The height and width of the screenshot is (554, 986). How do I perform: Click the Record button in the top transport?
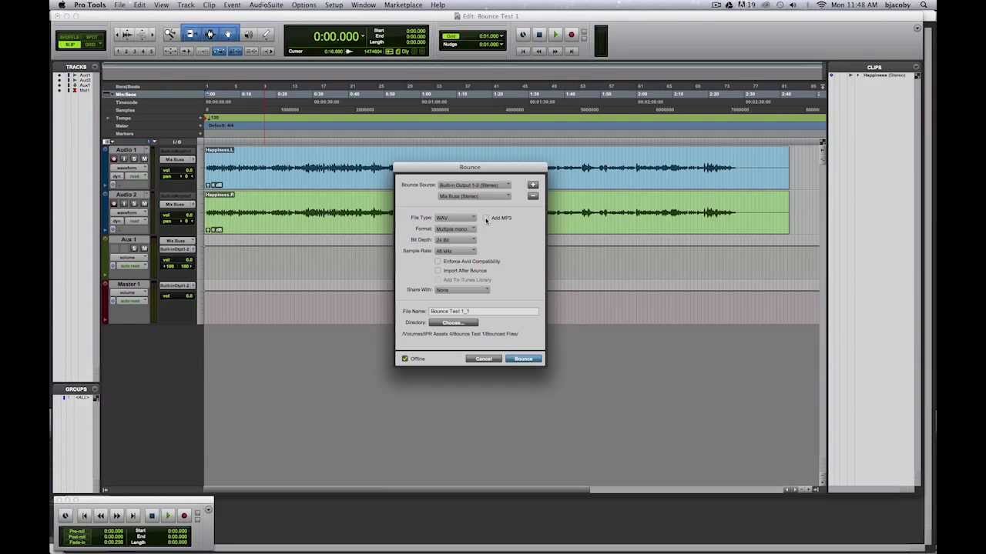tap(572, 35)
